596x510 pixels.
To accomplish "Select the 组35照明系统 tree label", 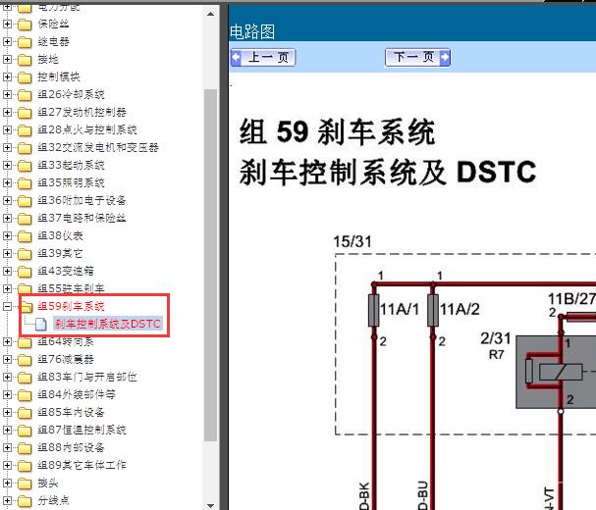I will coord(71,182).
